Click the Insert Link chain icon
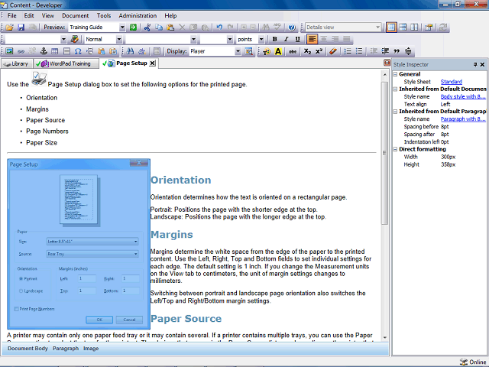 [21, 51]
